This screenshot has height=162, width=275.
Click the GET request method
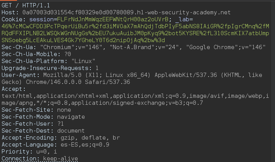(7, 5)
